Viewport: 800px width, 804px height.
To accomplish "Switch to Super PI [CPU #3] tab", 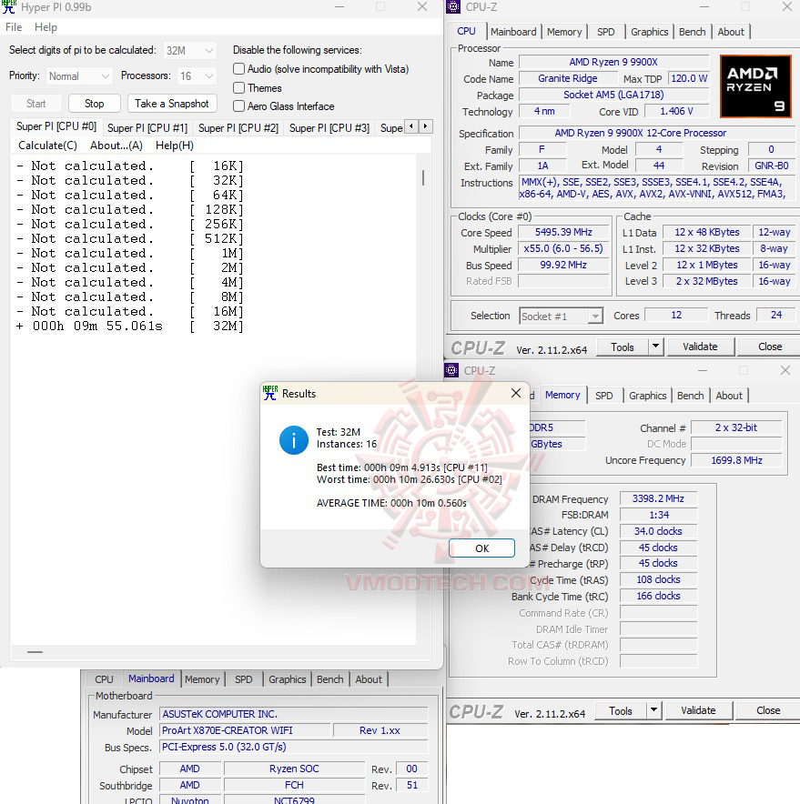I will pos(329,127).
